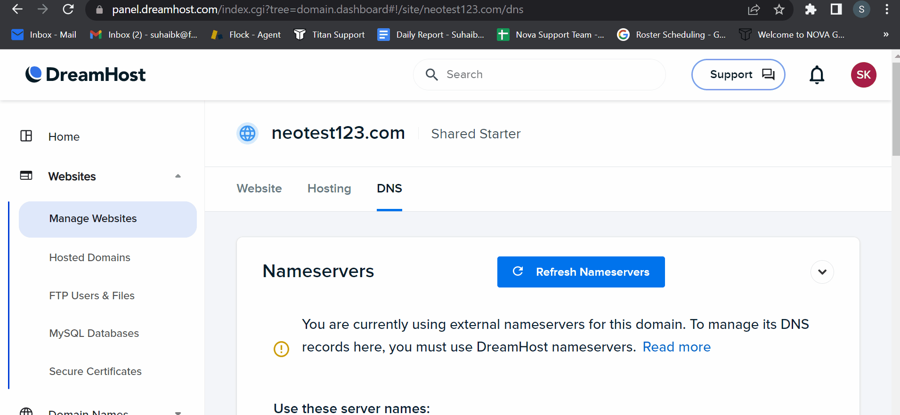Click the globe icon beside neotest123.com
The width and height of the screenshot is (900, 415).
click(247, 134)
